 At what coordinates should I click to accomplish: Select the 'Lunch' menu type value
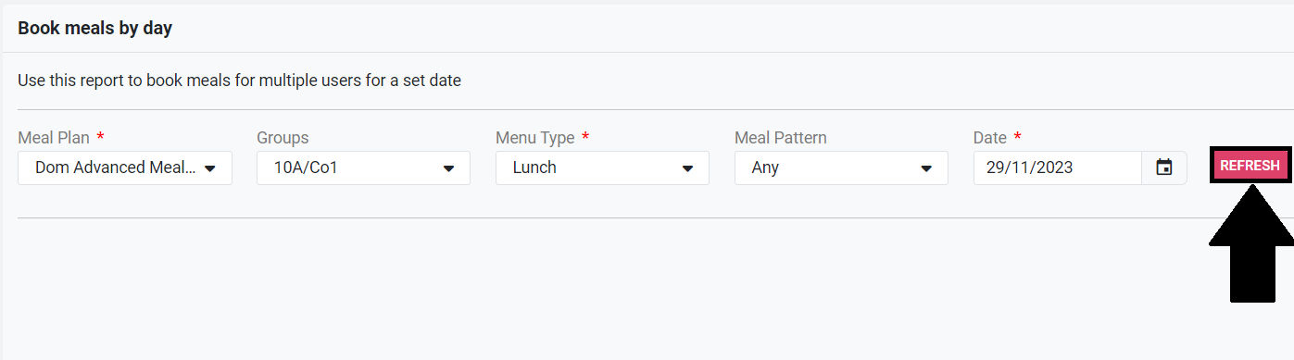tap(534, 168)
